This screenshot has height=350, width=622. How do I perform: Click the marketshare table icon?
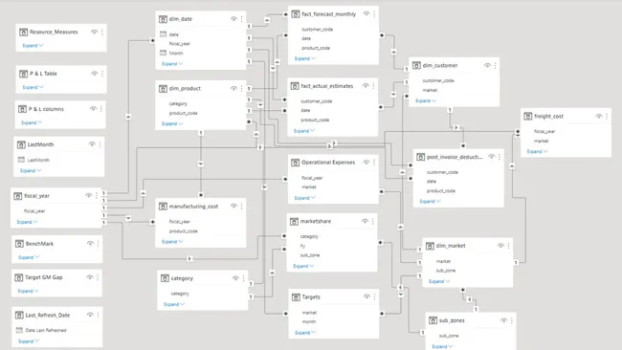pyautogui.click(x=294, y=222)
